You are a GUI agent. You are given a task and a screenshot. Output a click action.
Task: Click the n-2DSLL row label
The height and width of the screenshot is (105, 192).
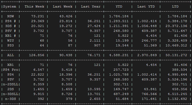click(x=11, y=84)
